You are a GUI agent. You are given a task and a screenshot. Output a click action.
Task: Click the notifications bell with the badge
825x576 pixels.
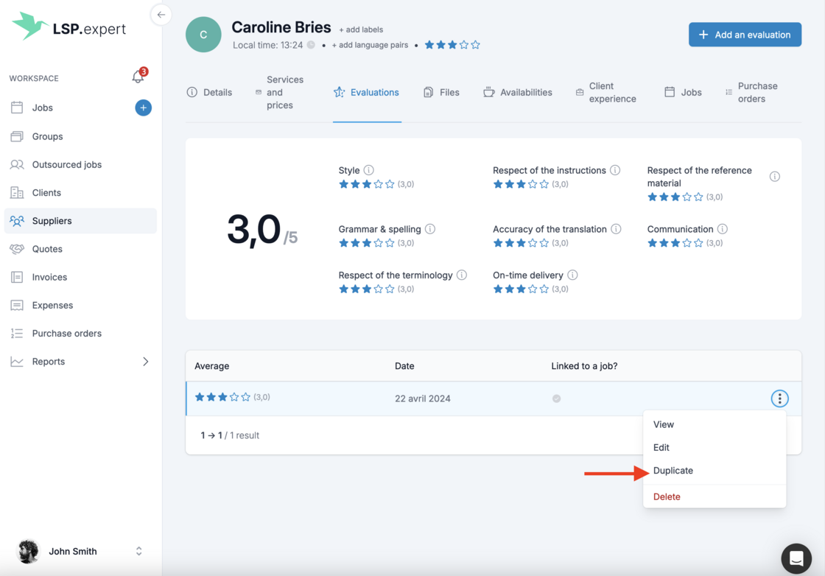pyautogui.click(x=137, y=77)
